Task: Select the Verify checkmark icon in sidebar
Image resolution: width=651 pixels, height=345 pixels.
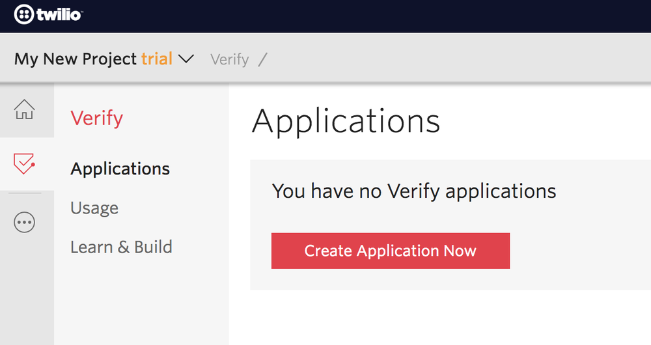Action: pos(25,163)
